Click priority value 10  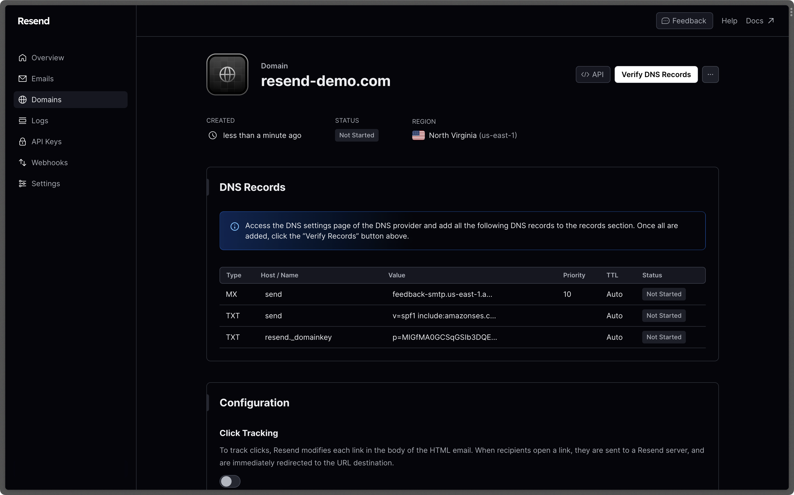coord(567,294)
